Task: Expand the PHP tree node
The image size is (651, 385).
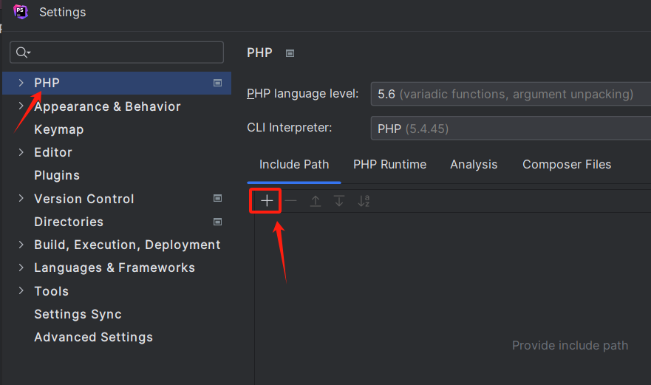Action: [x=21, y=83]
